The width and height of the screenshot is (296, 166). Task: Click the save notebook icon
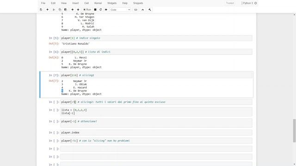tap(41, 10)
